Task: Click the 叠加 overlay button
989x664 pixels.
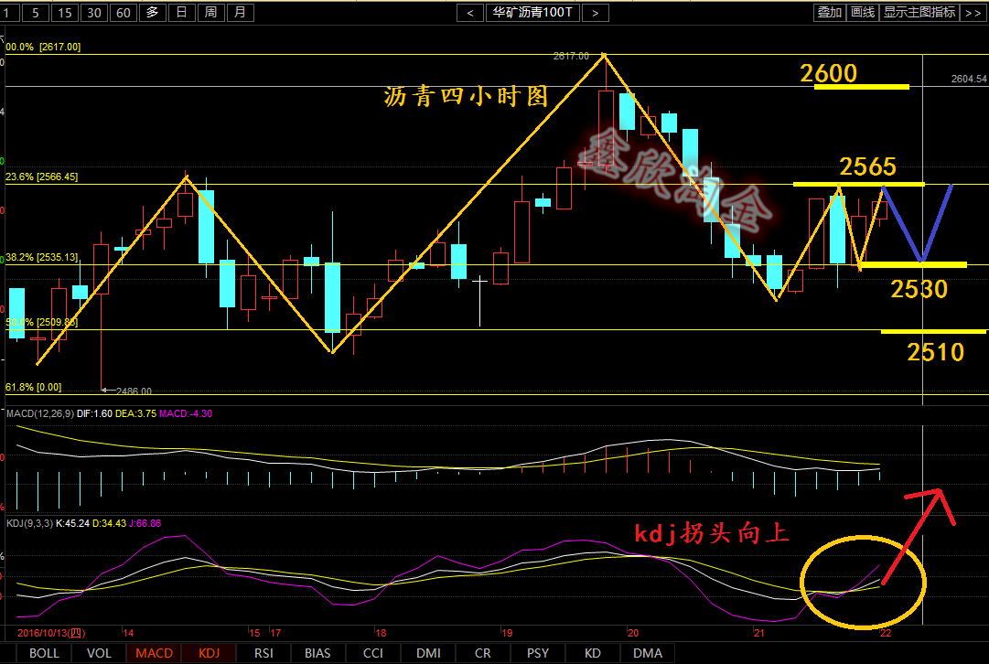Action: coord(829,12)
